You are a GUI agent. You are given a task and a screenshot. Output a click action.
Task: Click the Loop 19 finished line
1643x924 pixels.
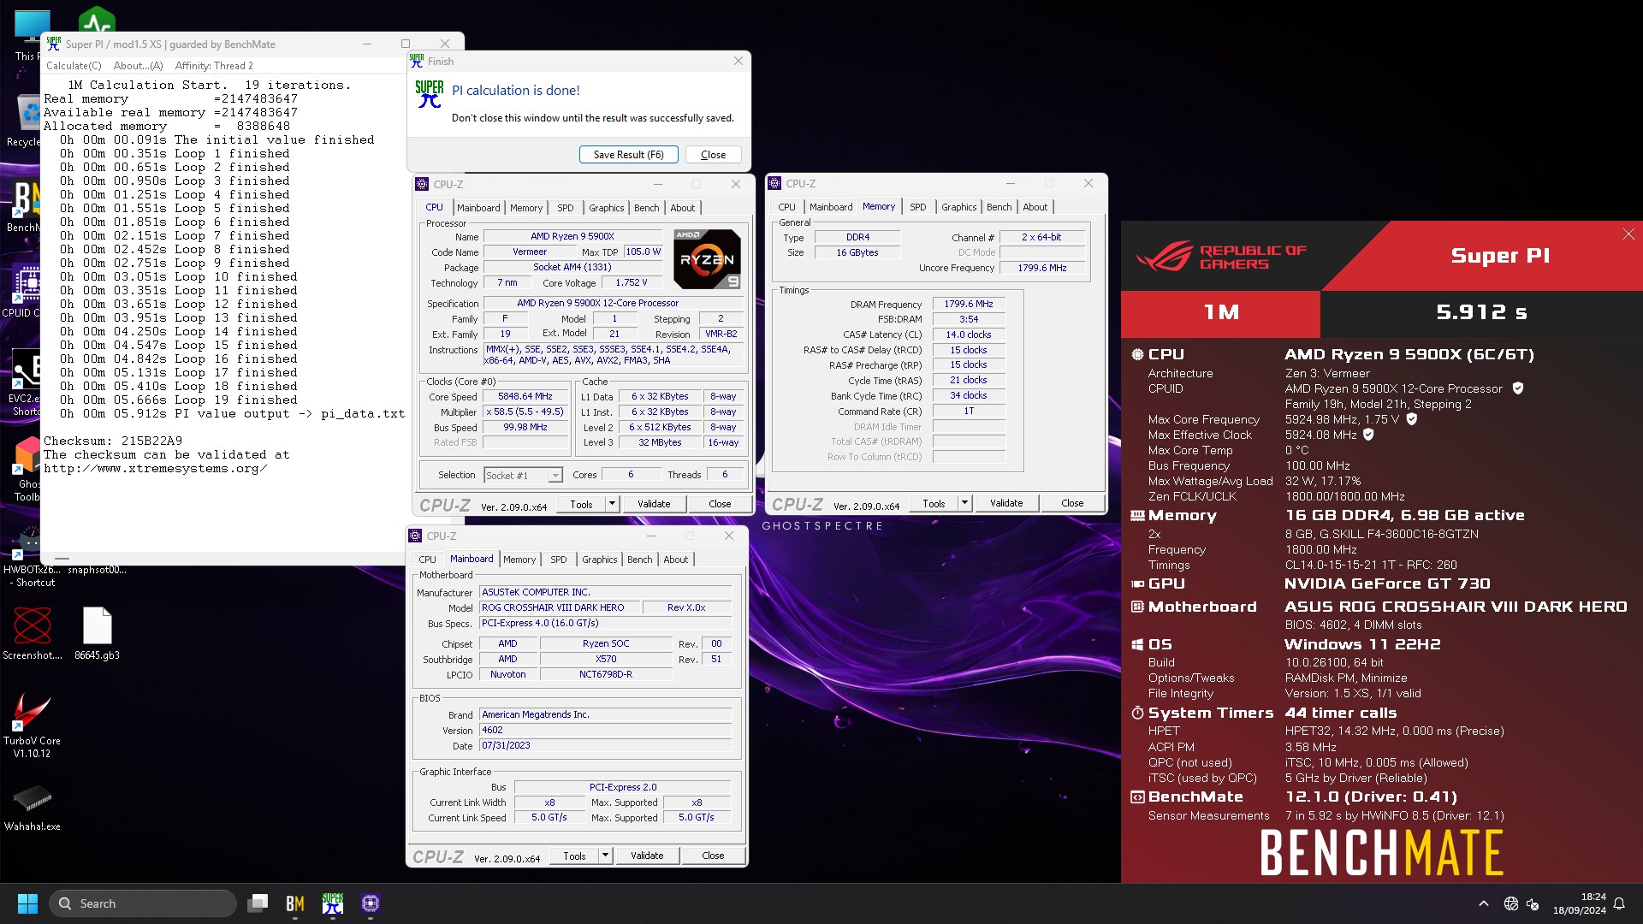pos(179,400)
